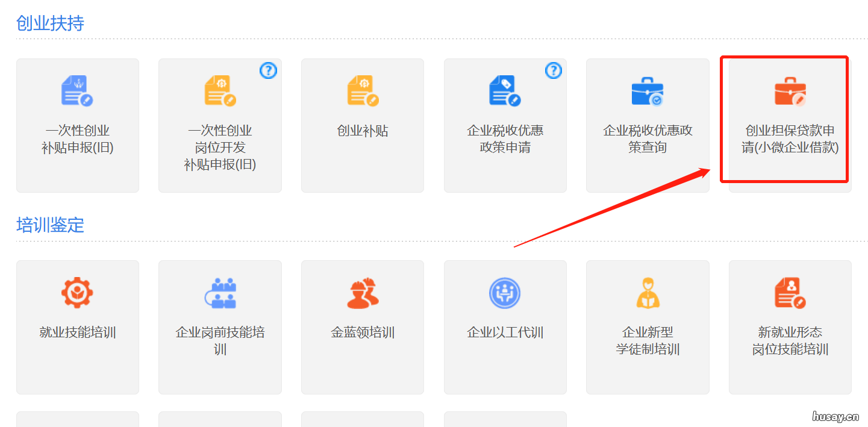The width and height of the screenshot is (868, 427).
Task: Open the 创业担保贷款申请(小微企业借款) text label
Action: coord(790,139)
